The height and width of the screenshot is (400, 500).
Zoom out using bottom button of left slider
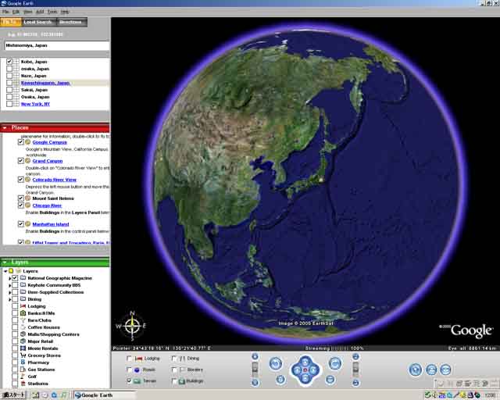[x=255, y=383]
